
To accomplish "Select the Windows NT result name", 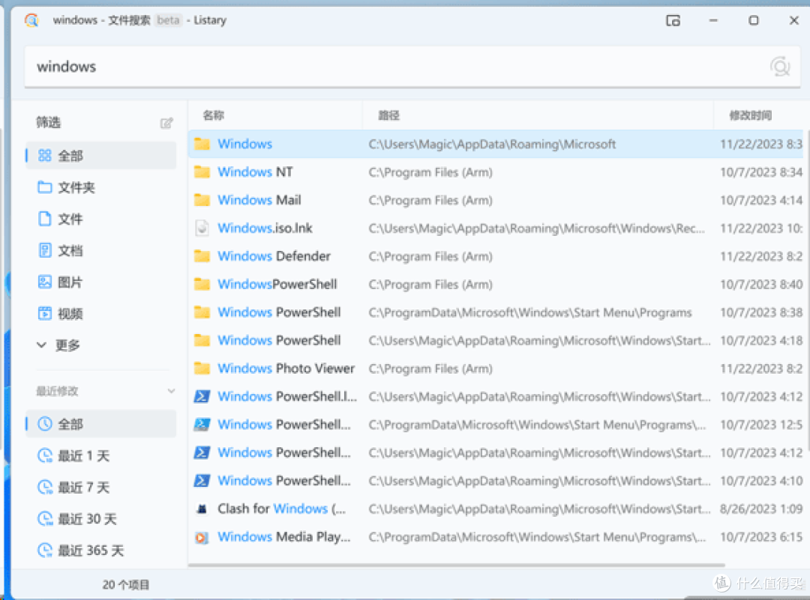I will point(255,172).
